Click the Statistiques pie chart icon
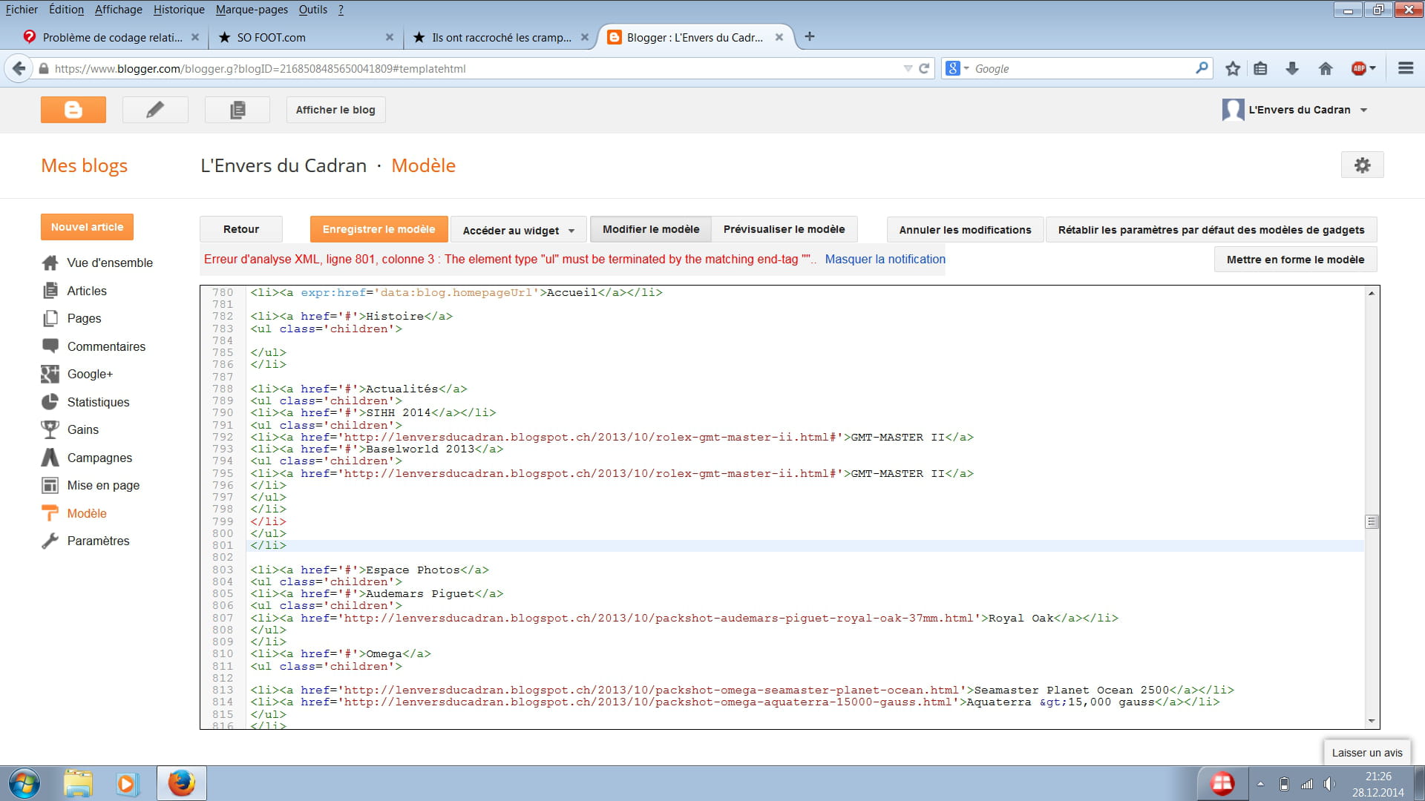The width and height of the screenshot is (1425, 801). coord(50,402)
